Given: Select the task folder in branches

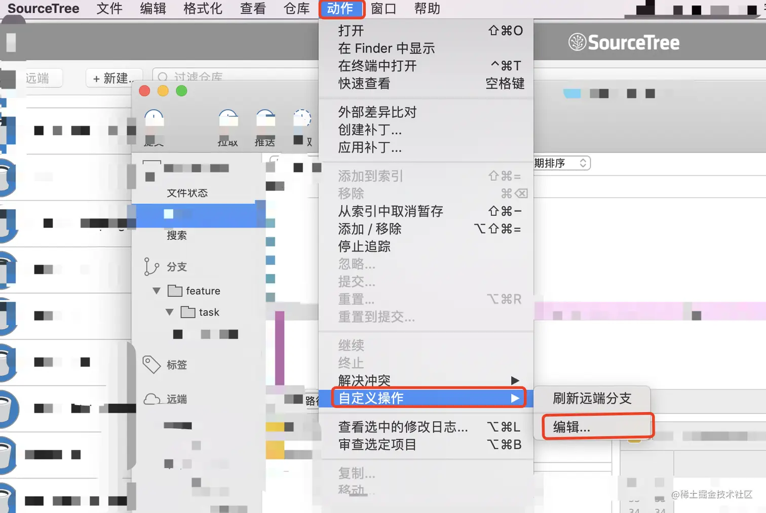Looking at the screenshot, I should click(x=201, y=312).
